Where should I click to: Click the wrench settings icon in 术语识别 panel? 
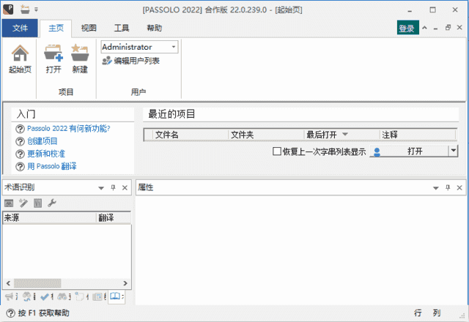point(52,203)
